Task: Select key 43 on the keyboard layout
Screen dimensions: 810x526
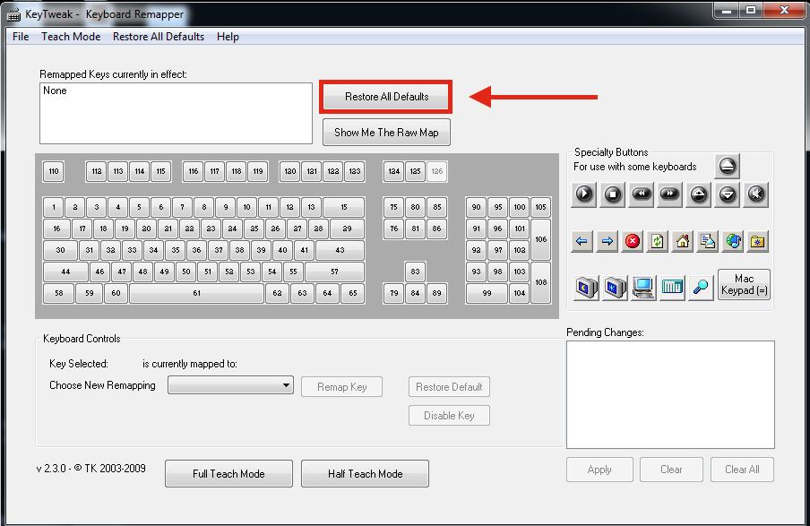Action: click(340, 250)
